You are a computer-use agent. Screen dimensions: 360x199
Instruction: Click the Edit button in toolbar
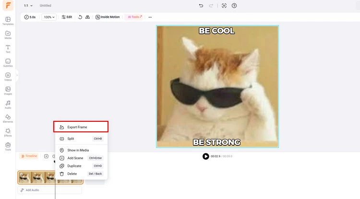pos(67,17)
